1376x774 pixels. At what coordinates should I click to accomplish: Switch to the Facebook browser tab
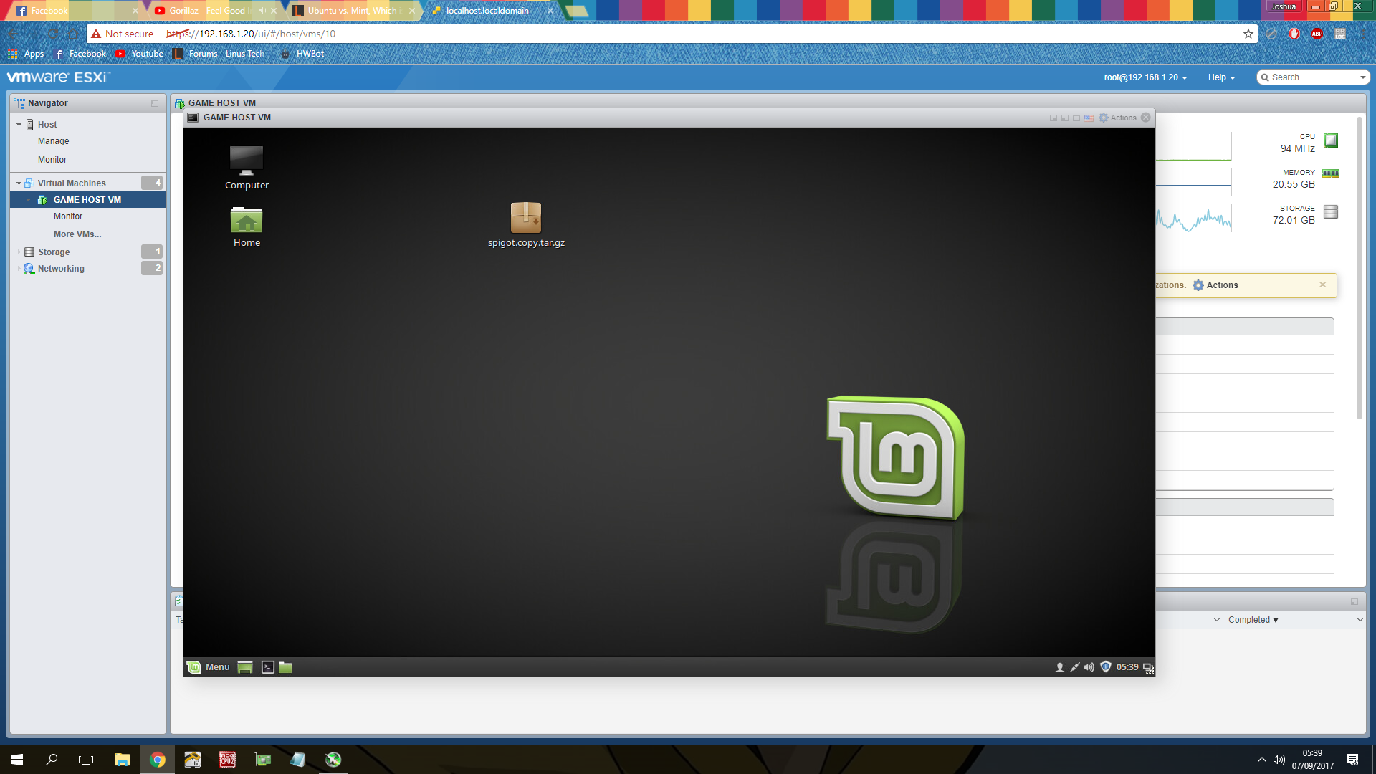click(x=75, y=11)
